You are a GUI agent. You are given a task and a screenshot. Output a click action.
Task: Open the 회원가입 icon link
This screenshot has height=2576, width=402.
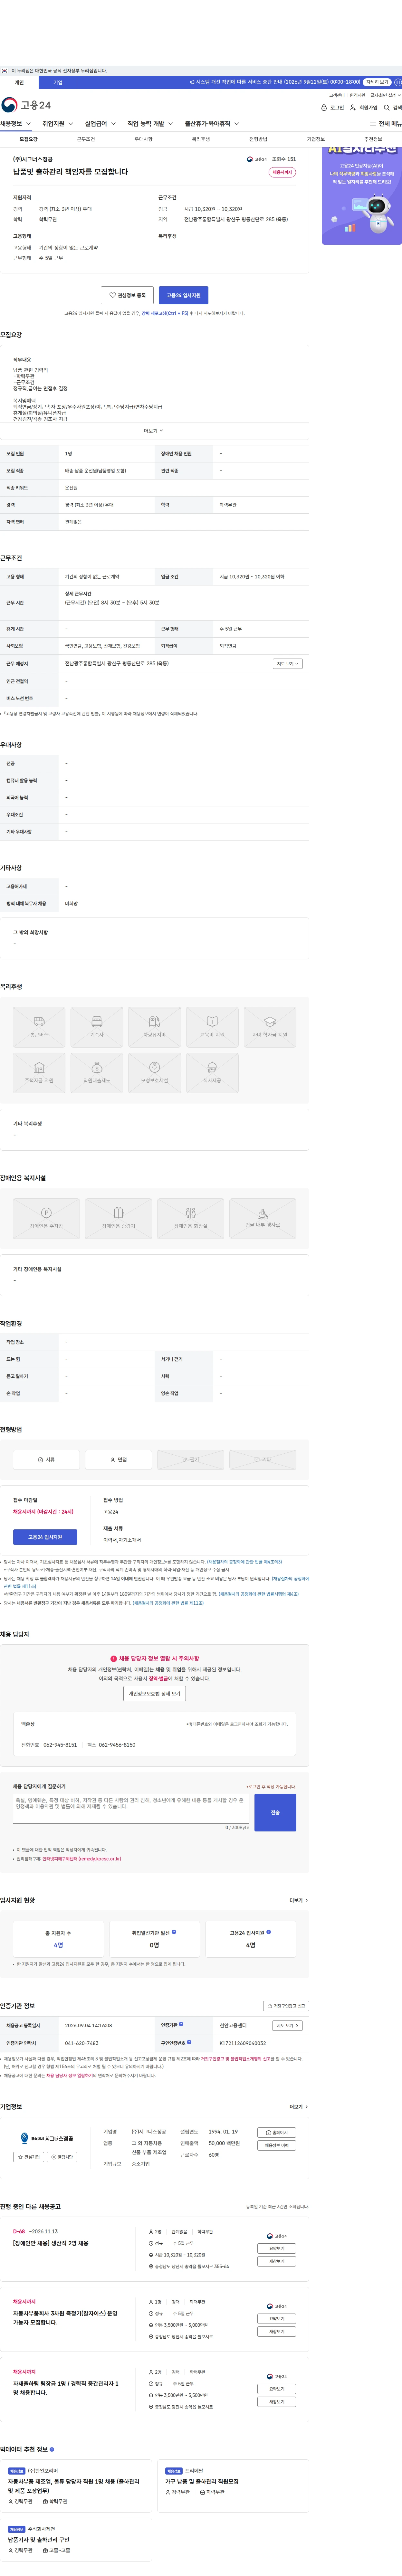point(364,107)
